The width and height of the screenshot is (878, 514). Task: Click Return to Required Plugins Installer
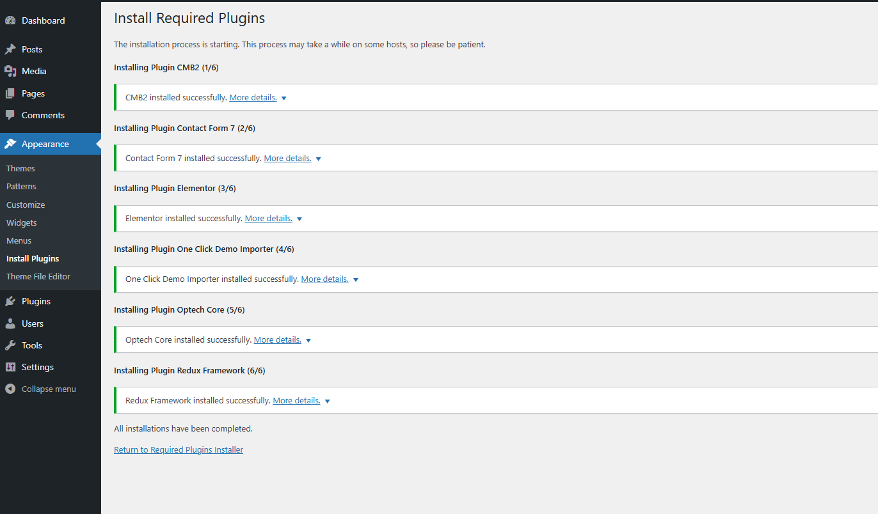(179, 449)
